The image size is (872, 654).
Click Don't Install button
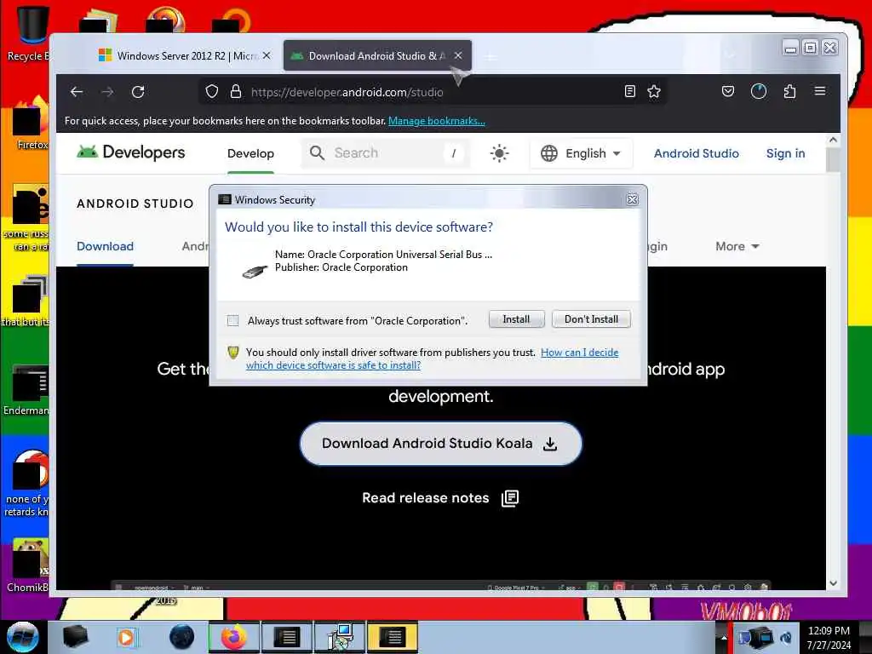(591, 319)
